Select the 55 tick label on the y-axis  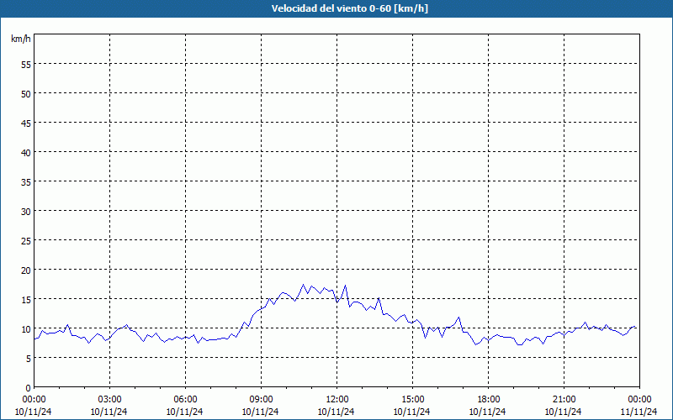point(25,64)
